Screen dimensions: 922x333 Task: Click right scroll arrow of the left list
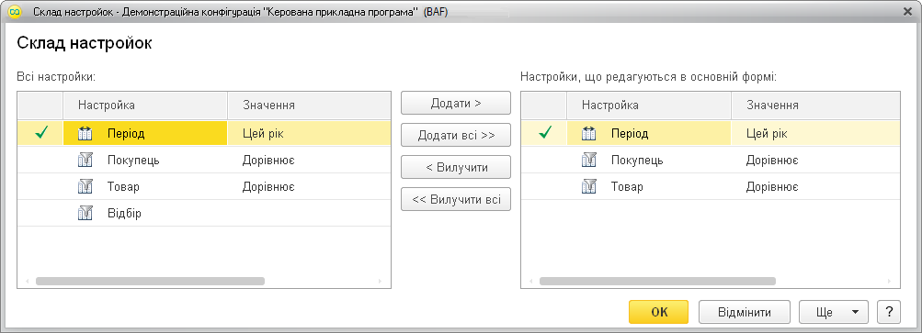[381, 282]
